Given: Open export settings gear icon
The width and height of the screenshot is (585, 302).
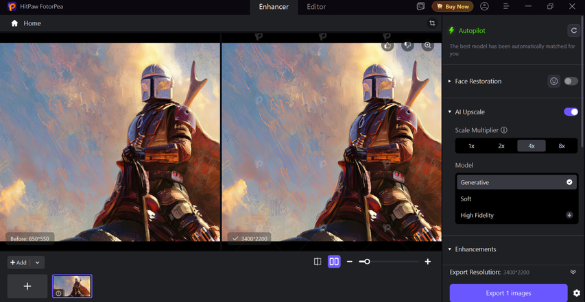Looking at the screenshot, I should [576, 293].
